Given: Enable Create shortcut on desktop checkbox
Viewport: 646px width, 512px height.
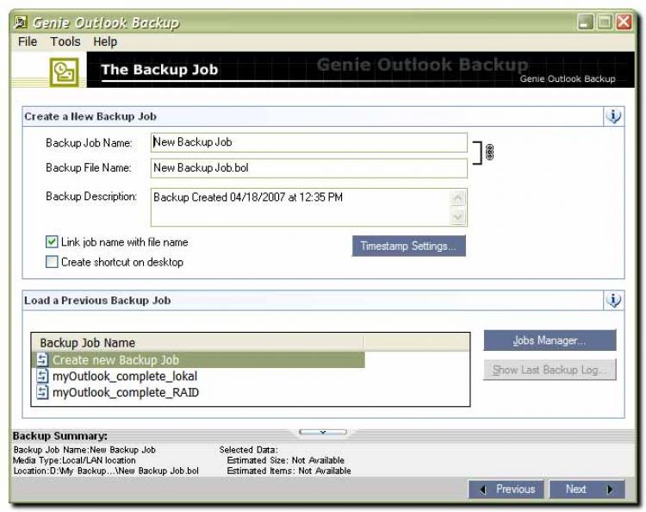Looking at the screenshot, I should pyautogui.click(x=52, y=262).
